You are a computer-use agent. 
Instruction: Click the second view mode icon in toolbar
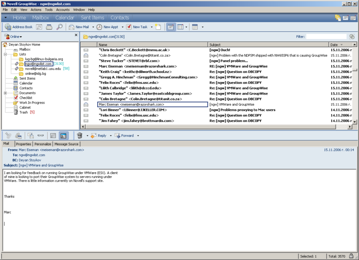180,27
